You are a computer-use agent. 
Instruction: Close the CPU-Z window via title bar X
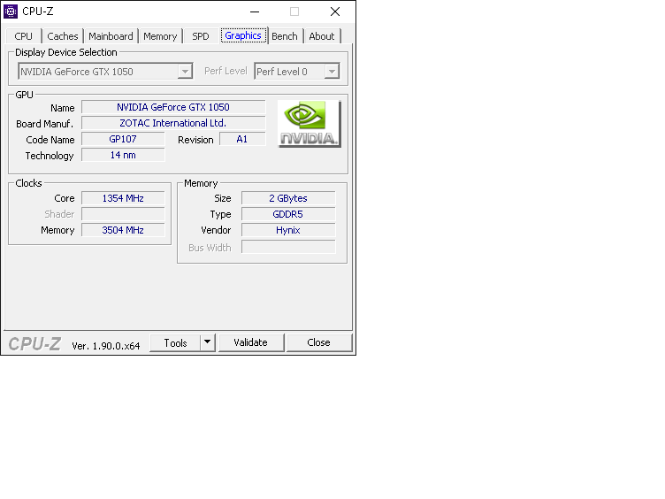(335, 12)
